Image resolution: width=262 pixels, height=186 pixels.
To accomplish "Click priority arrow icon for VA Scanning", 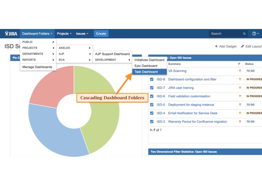I will (x=240, y=71).
